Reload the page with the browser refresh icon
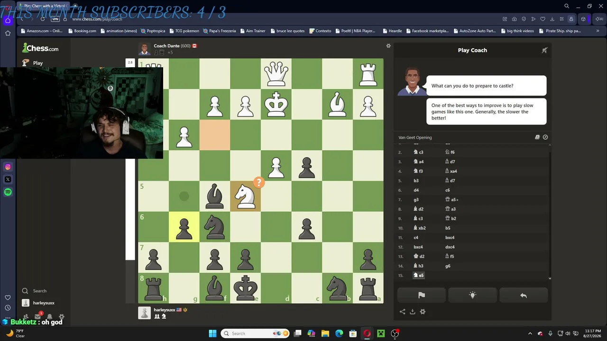607x341 pixels. tap(43, 19)
